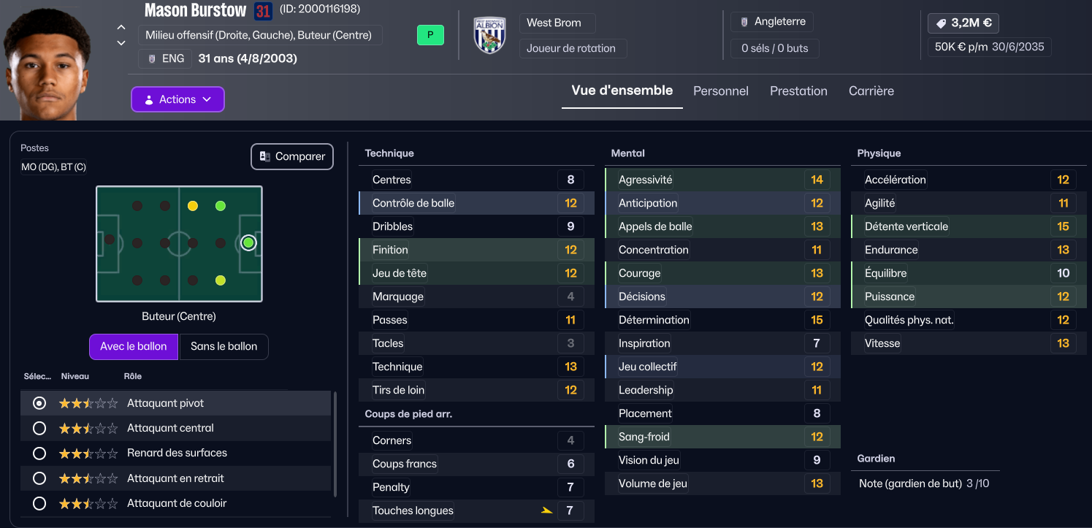
Task: Click the ENG nationality flag badge
Action: tap(152, 59)
